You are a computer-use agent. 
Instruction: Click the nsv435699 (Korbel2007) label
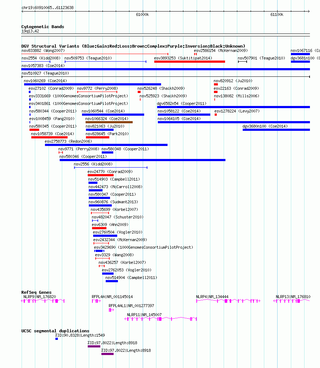point(114,209)
